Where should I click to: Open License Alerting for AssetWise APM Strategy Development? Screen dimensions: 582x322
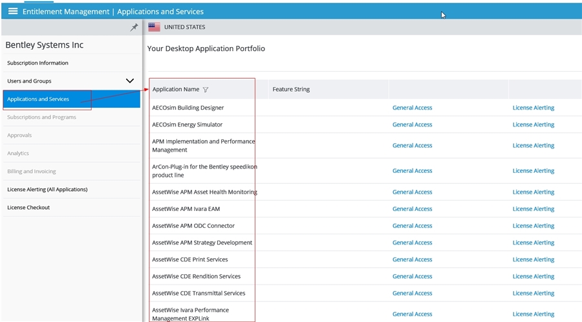click(x=533, y=243)
